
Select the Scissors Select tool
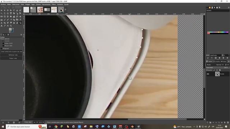[x=17, y=10]
